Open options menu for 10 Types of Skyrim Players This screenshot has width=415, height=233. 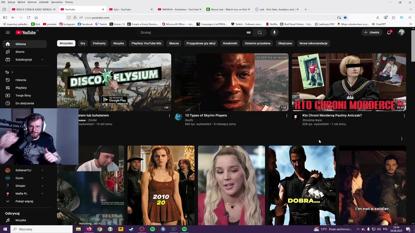pyautogui.click(x=287, y=116)
